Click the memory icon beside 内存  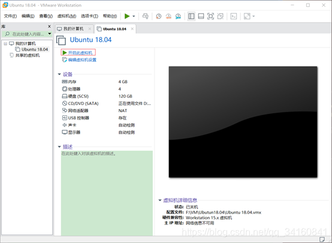[x=65, y=82]
